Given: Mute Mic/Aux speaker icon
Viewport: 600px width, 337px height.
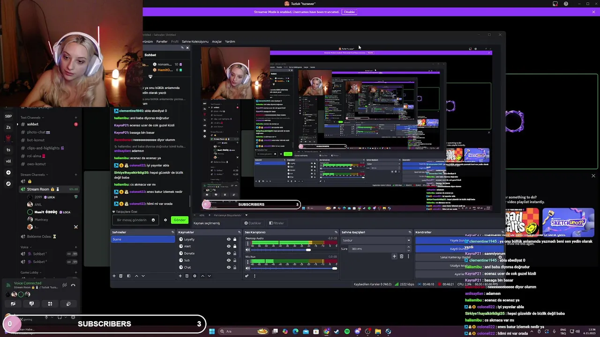Looking at the screenshot, I should pyautogui.click(x=247, y=268).
